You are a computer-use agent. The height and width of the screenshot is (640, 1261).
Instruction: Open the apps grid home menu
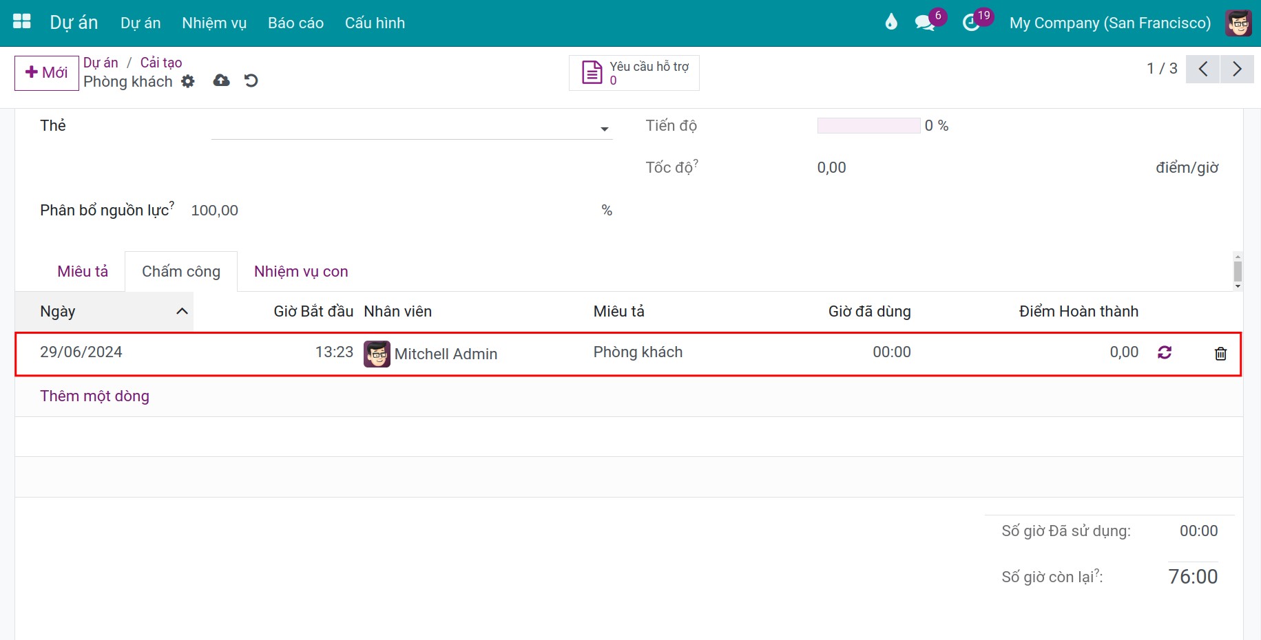click(22, 22)
